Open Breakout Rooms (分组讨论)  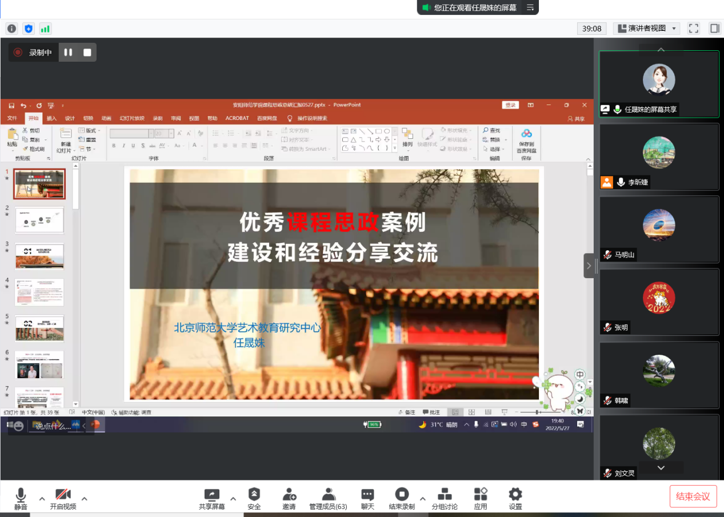click(x=444, y=499)
